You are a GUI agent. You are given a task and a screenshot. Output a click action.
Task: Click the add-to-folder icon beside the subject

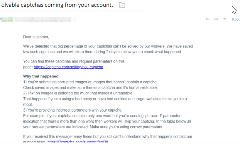pos(122,5)
